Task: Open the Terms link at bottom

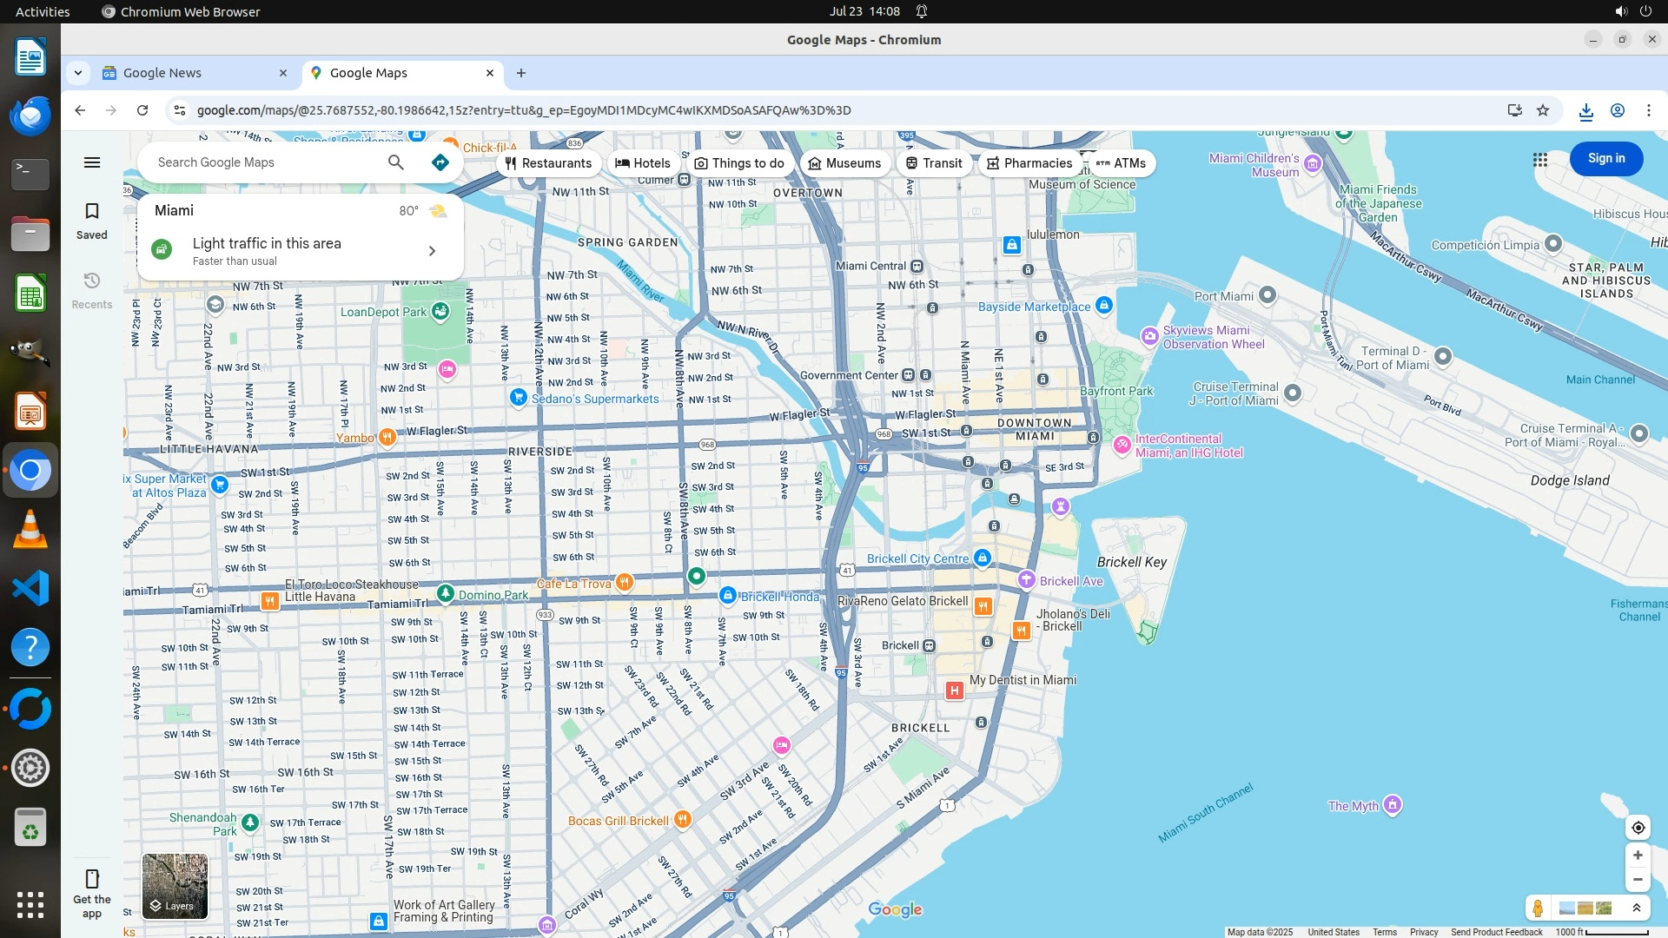Action: [x=1385, y=932]
